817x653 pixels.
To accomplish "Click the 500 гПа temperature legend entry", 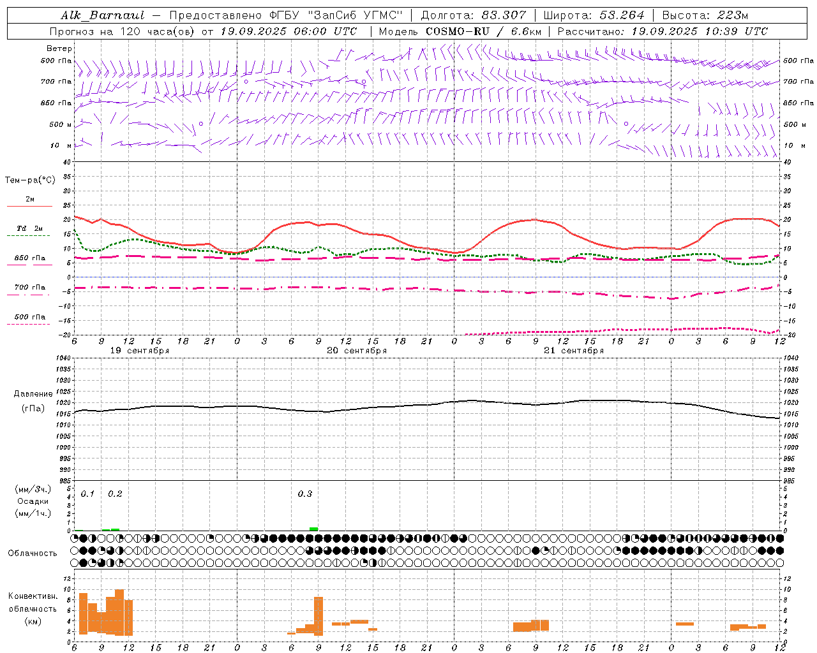I will [x=29, y=317].
